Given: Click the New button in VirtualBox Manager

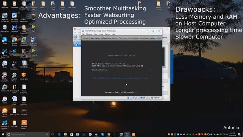Looking at the screenshot, I should pyautogui.click(x=75, y=37).
